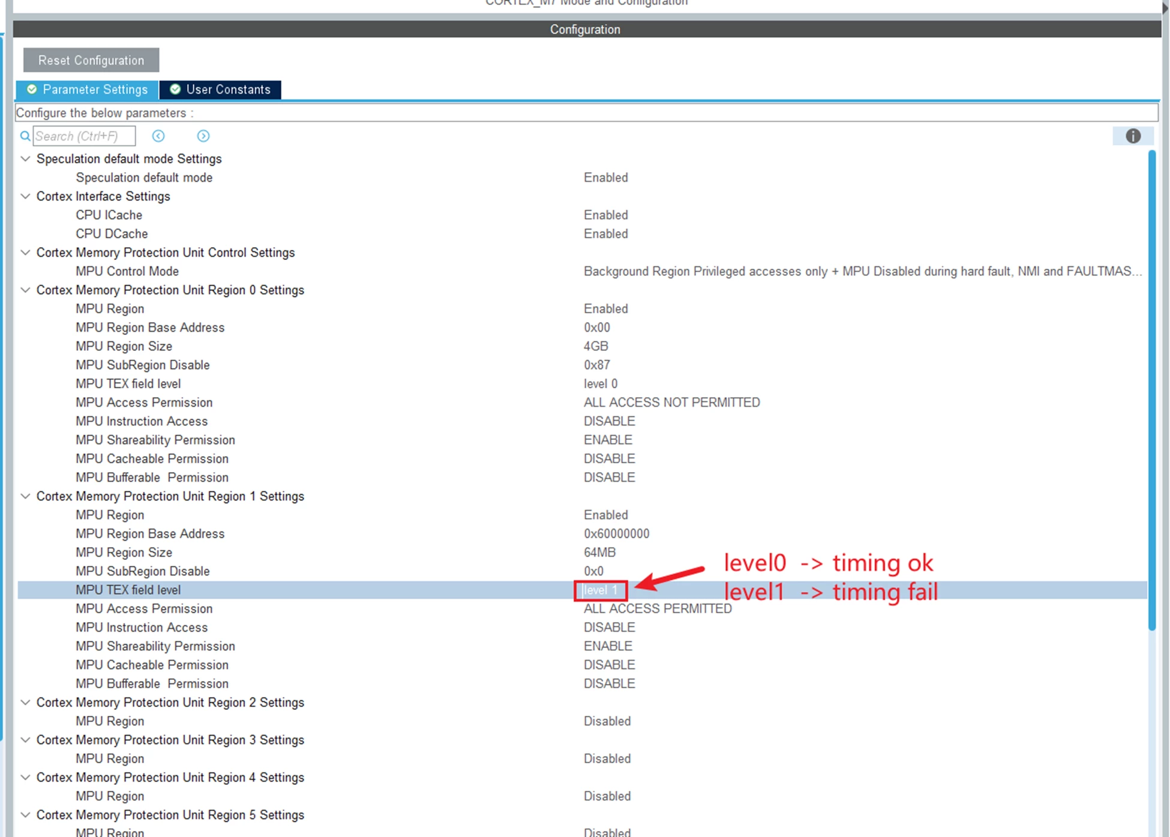This screenshot has height=837, width=1170.
Task: Select Region 1 MPU Cacheable Permission row
Action: click(x=582, y=665)
